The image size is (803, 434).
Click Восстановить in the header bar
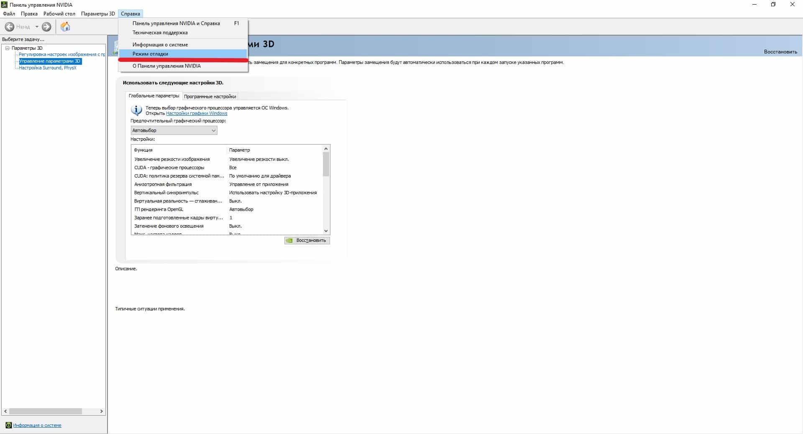pyautogui.click(x=780, y=52)
